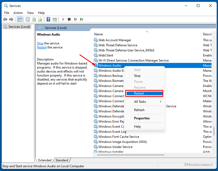Screen dimensions: 218x171
Task: Click gear icon beside Wi-Fi Direct Services
Action: [95, 60]
